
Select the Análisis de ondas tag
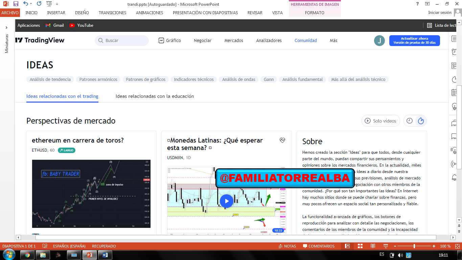click(239, 80)
